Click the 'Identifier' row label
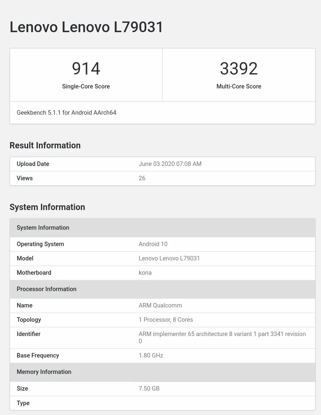 [29, 334]
